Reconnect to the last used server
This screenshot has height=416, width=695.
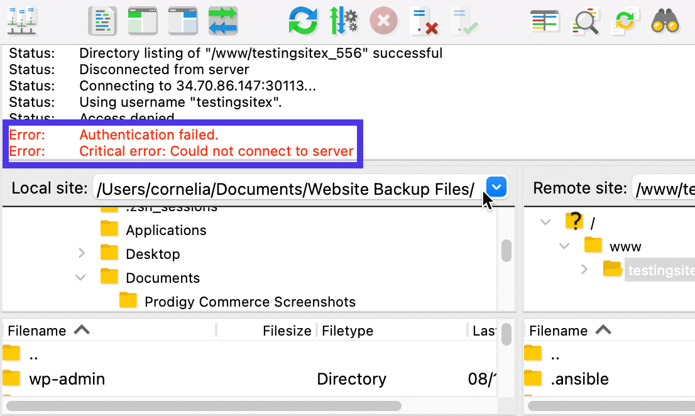tap(464, 20)
